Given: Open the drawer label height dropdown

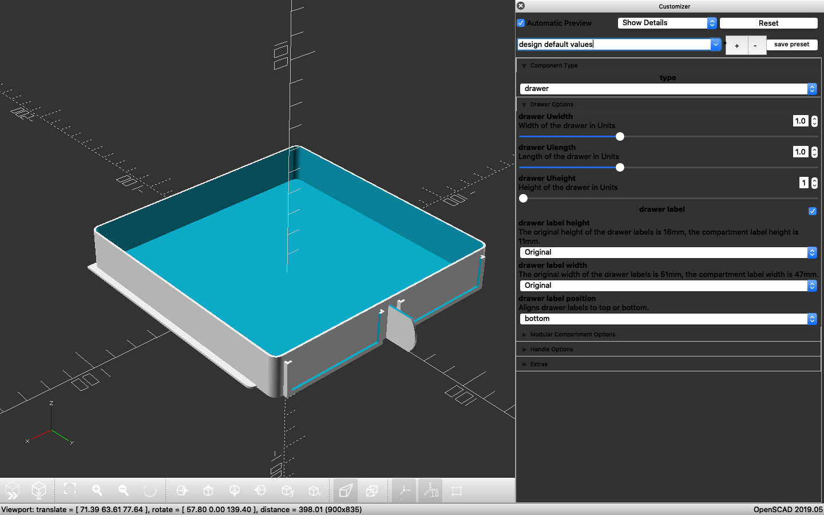Looking at the screenshot, I should (668, 252).
